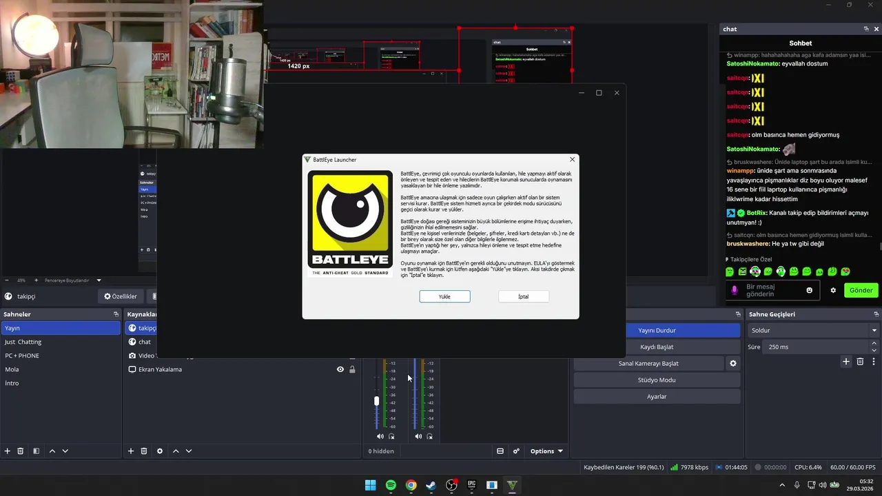
Task: Delete selected scene with trash icon
Action: (21, 451)
